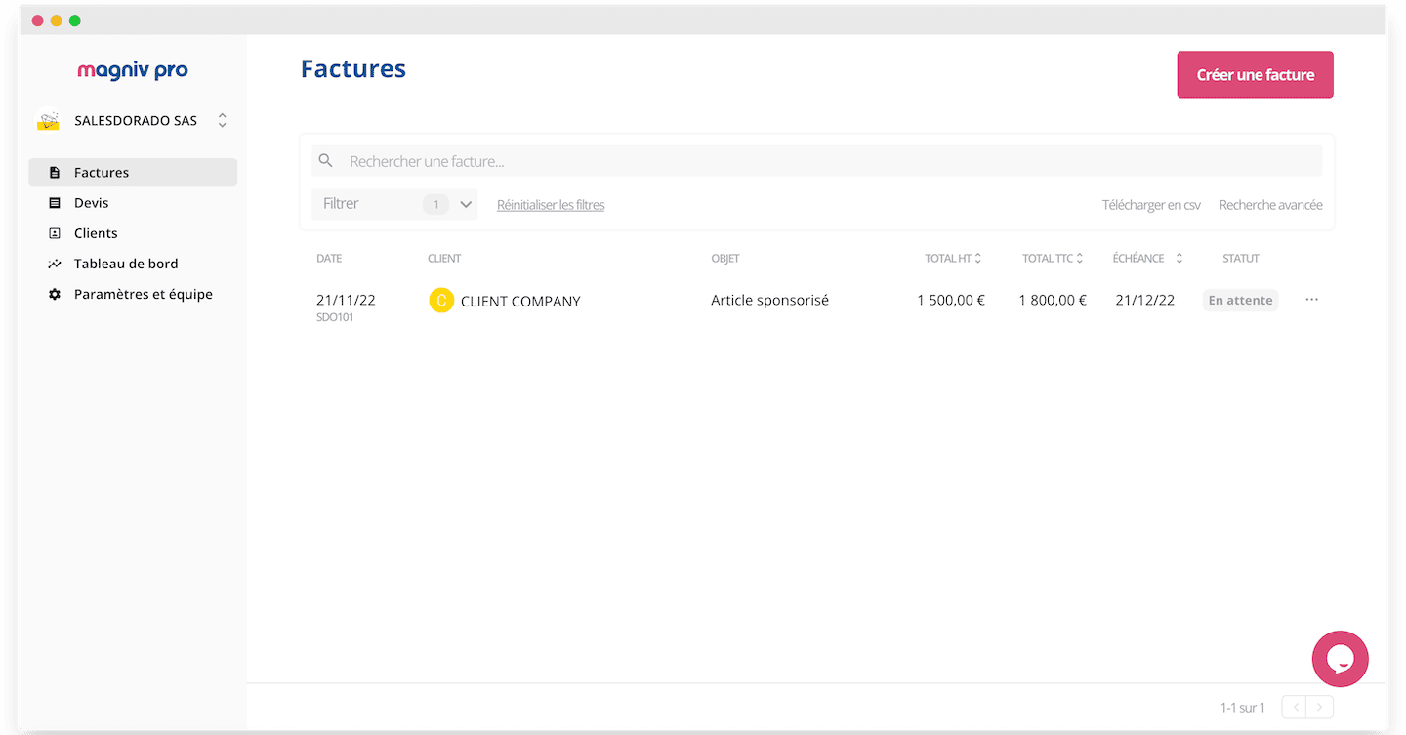Image resolution: width=1406 pixels, height=735 pixels.
Task: Click the yellow C client avatar
Action: (441, 301)
